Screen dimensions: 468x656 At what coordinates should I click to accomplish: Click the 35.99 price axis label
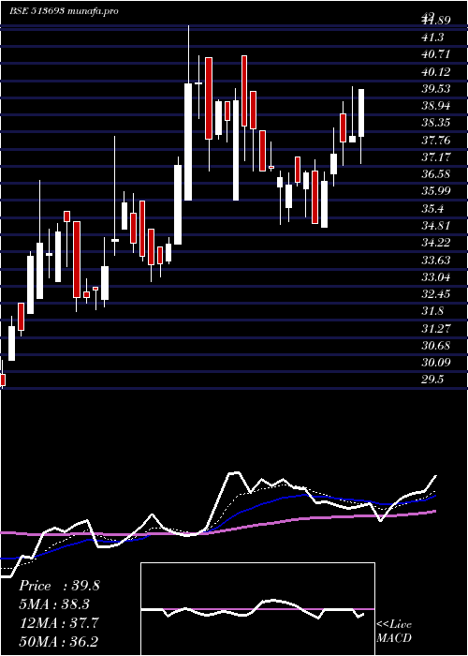[x=436, y=191]
